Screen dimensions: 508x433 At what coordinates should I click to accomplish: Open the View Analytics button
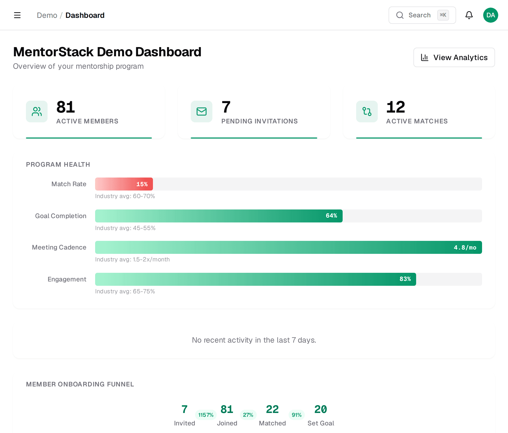point(454,57)
